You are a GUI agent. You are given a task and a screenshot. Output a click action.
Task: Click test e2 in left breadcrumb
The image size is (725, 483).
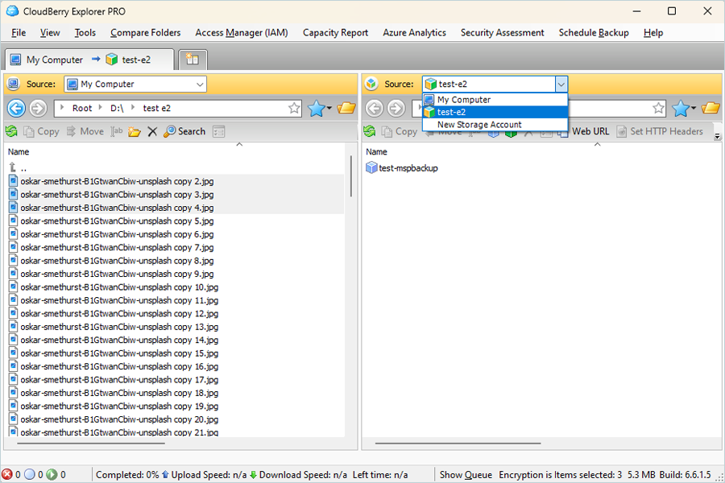coord(157,108)
